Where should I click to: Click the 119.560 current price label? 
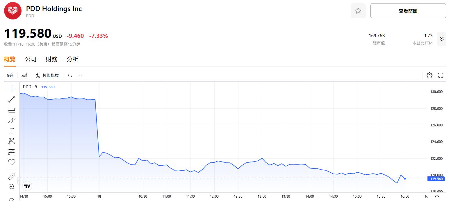coord(436,179)
